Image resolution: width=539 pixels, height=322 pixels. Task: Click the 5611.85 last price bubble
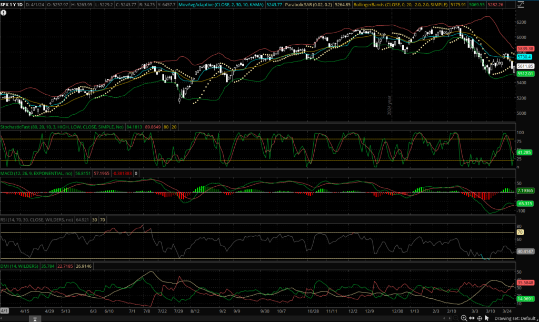(x=525, y=66)
